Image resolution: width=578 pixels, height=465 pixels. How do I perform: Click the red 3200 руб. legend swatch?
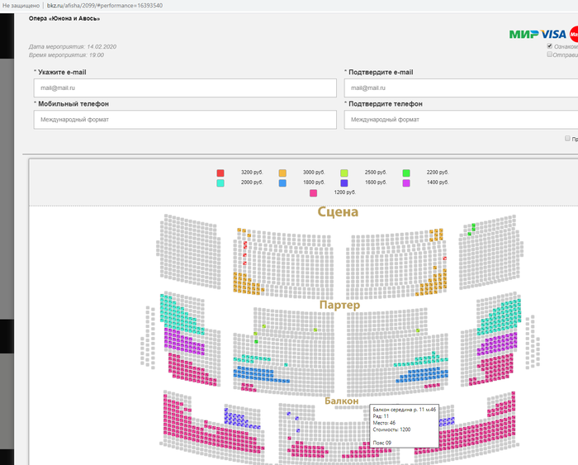pyautogui.click(x=220, y=173)
